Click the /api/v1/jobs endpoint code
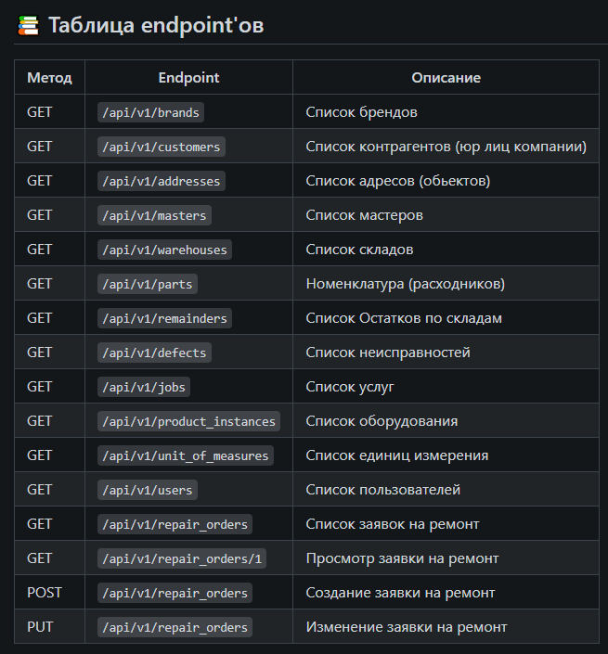Image resolution: width=608 pixels, height=654 pixels. (x=144, y=387)
